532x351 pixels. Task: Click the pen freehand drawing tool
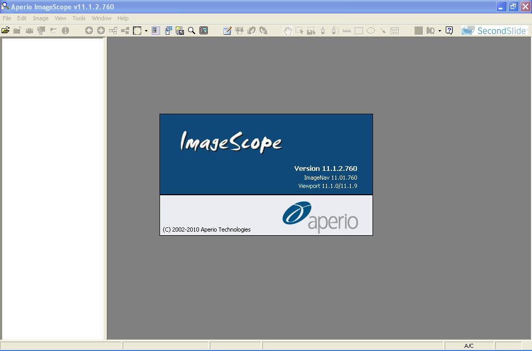point(323,31)
